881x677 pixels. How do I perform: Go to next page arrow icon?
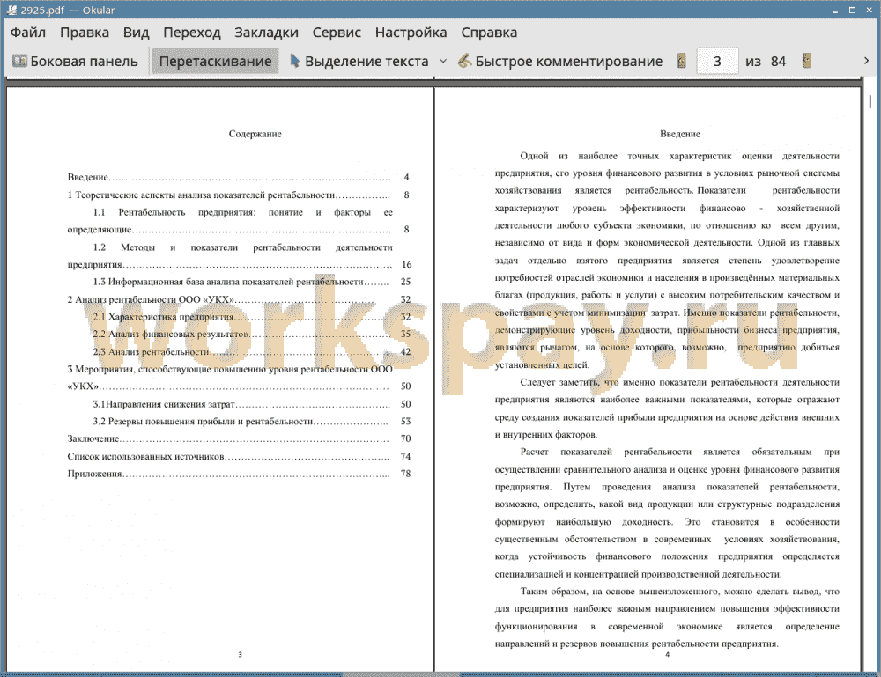point(807,61)
